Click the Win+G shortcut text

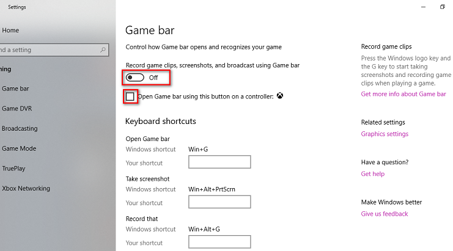pos(198,149)
